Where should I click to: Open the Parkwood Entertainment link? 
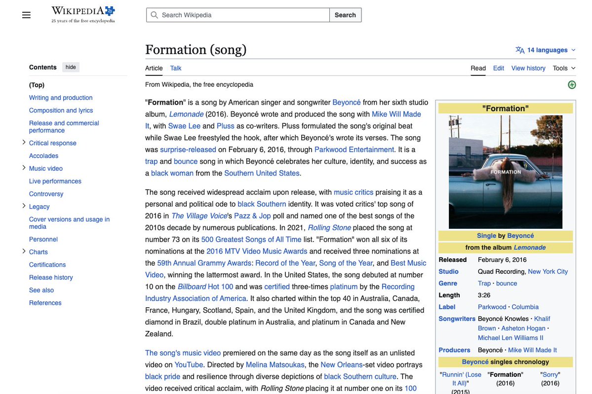coord(354,150)
